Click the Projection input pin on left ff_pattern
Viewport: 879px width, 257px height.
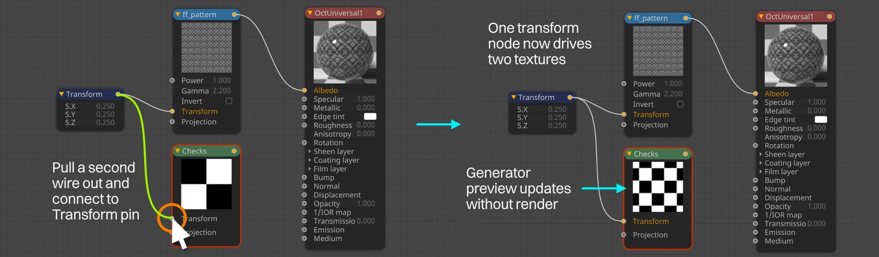pyautogui.click(x=172, y=121)
